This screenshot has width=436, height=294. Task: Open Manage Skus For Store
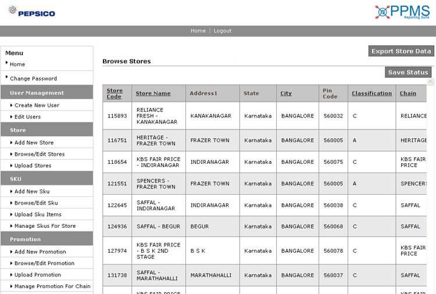click(x=45, y=226)
